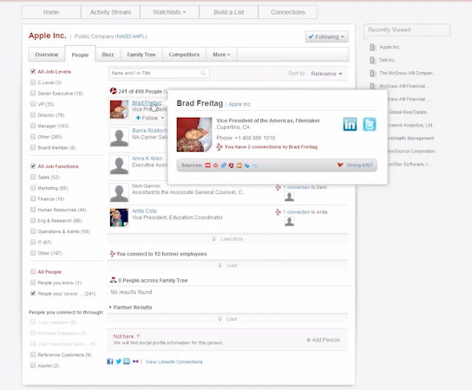Click Load More under the people list
This screenshot has height=390, width=472.
tap(227, 239)
